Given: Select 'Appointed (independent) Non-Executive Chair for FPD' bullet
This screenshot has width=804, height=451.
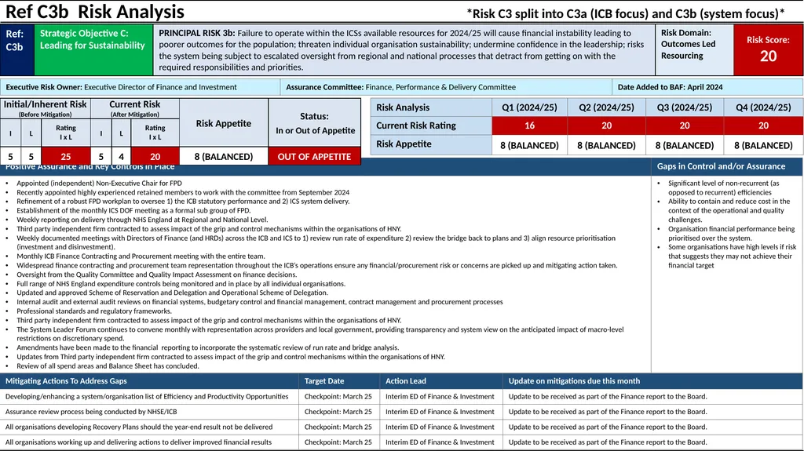Looking at the screenshot, I should coord(99,183).
